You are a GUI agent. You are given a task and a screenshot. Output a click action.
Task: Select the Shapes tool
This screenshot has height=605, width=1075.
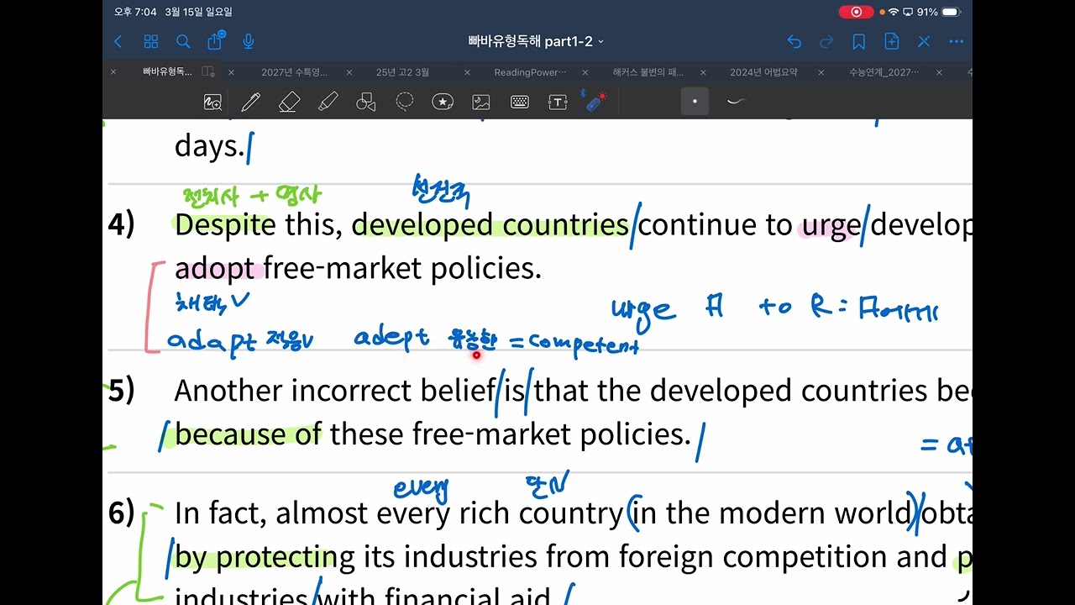(366, 102)
